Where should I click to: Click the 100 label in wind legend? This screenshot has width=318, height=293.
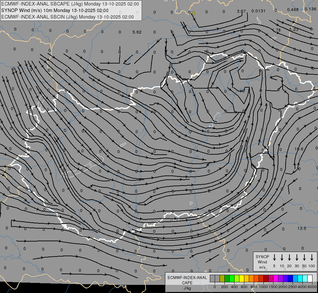tap(312, 266)
